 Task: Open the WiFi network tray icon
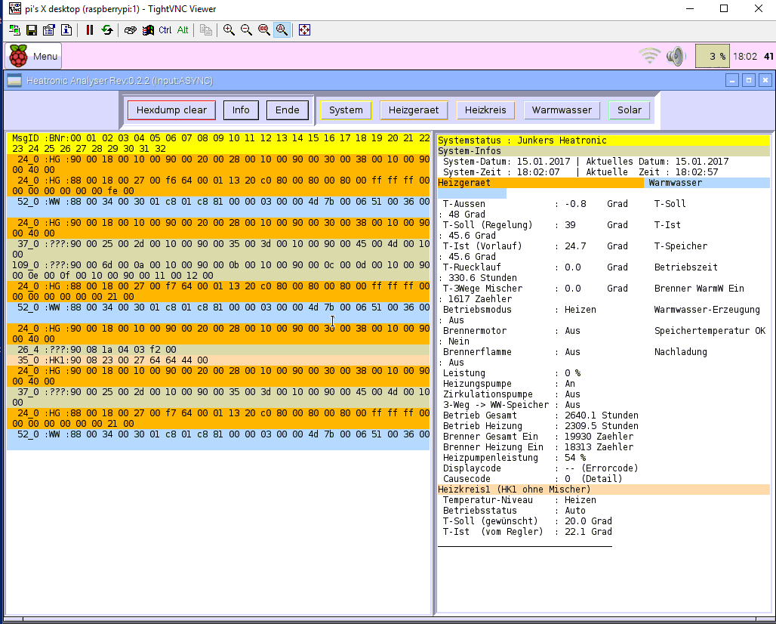point(649,56)
